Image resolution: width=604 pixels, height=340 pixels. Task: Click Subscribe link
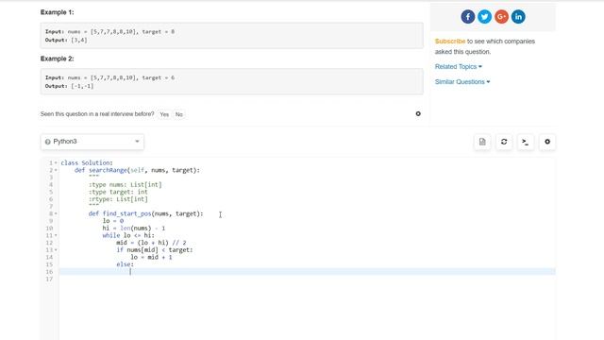click(x=450, y=42)
